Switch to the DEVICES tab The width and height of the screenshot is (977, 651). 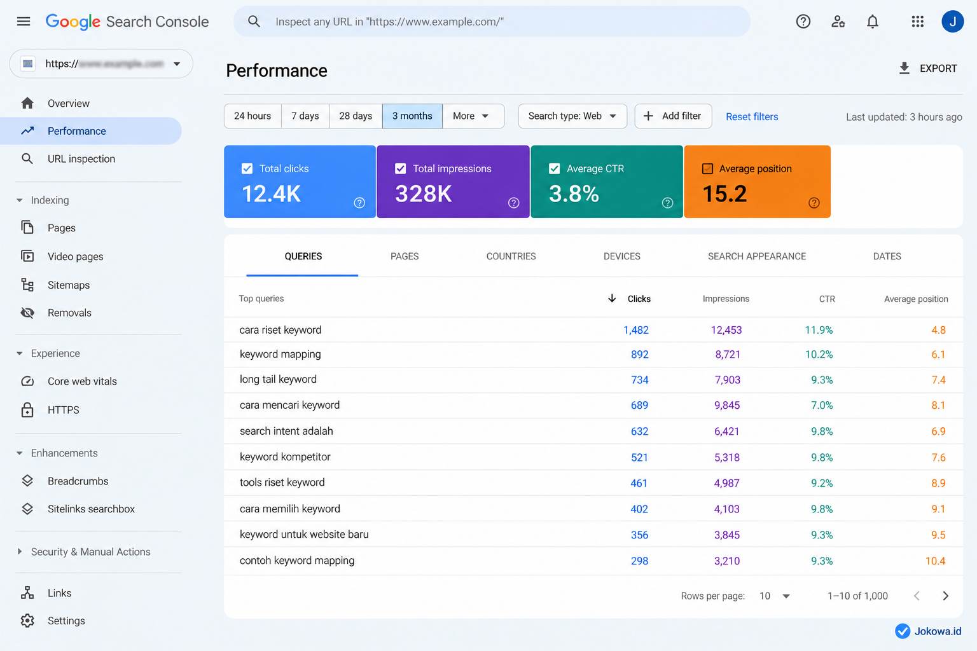(622, 256)
